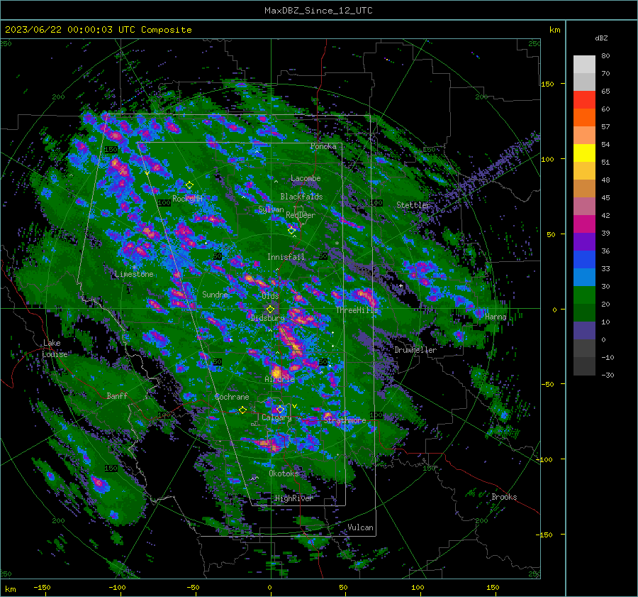Click the 45 value on dBZ legend

coord(605,197)
